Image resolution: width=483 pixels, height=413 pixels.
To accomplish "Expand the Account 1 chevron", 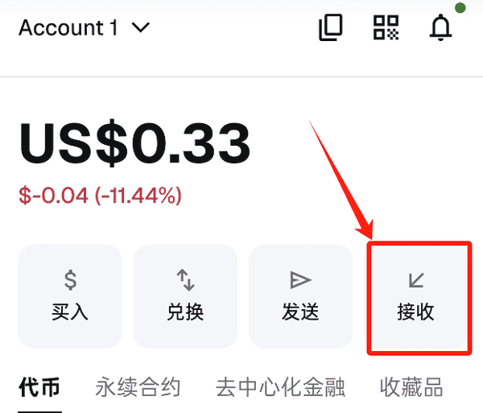I will [x=141, y=27].
